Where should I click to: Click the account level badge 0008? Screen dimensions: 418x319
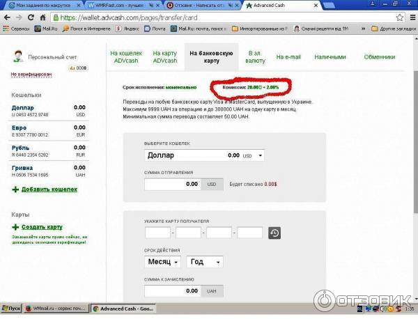(78, 68)
